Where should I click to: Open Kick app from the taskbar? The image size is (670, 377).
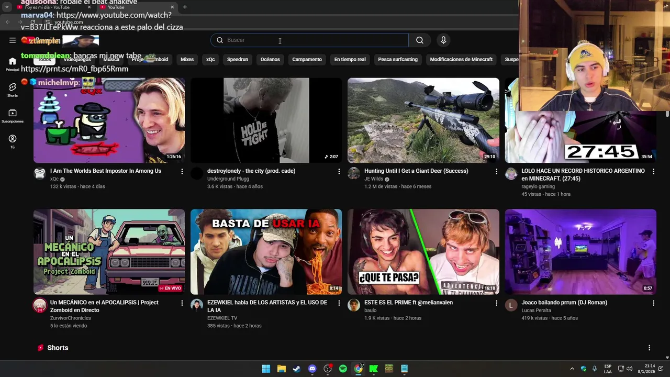tap(374, 369)
